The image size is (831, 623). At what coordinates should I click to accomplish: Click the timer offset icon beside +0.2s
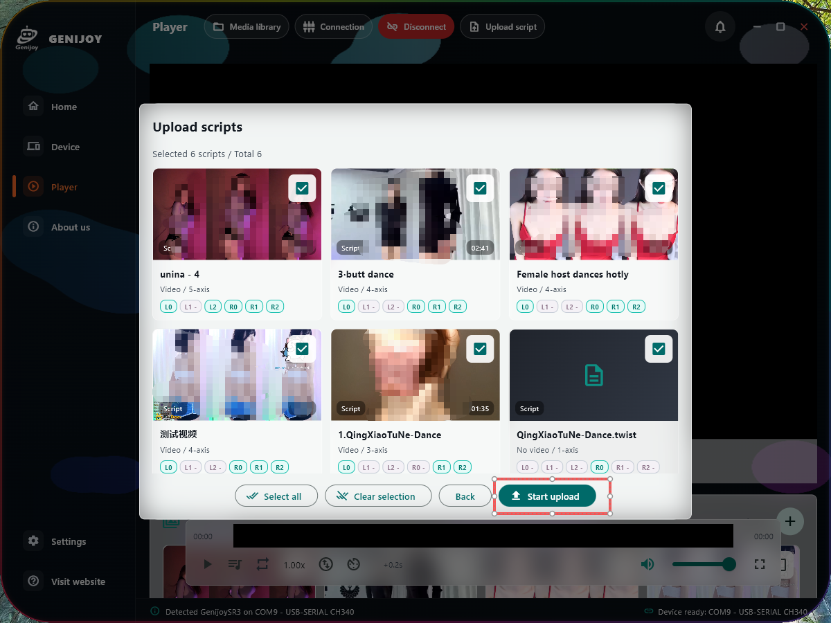[354, 564]
